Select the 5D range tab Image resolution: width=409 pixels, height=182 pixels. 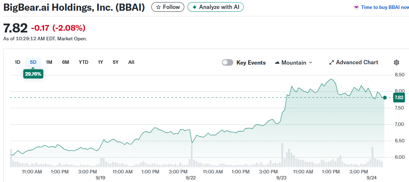33,62
